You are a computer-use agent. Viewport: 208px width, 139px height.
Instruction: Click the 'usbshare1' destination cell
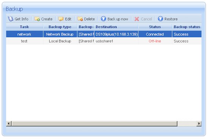(x=116, y=41)
